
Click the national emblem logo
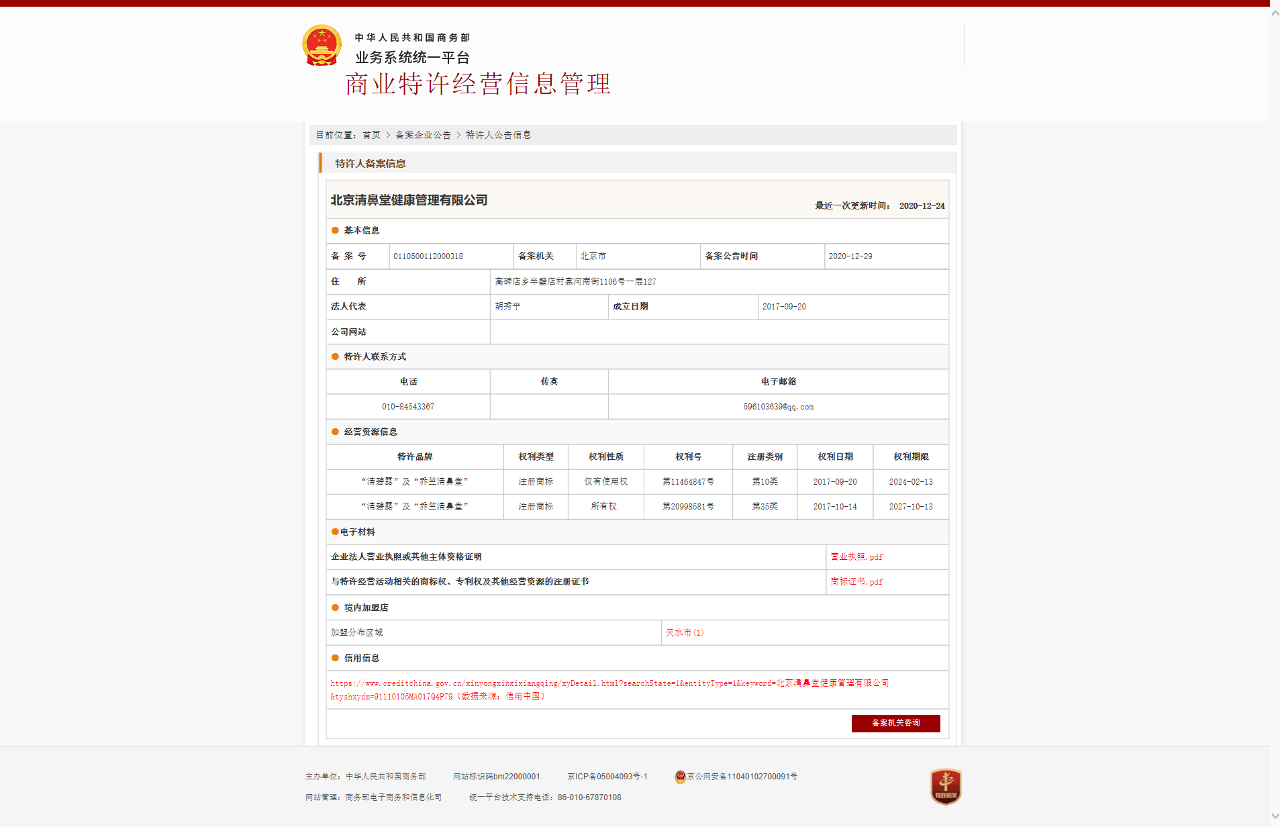coord(322,46)
